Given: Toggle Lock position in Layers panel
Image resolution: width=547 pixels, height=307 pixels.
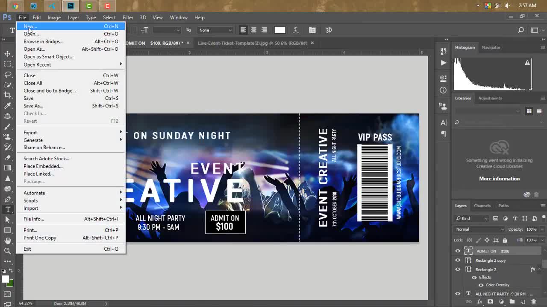Looking at the screenshot, I should tap(487, 240).
